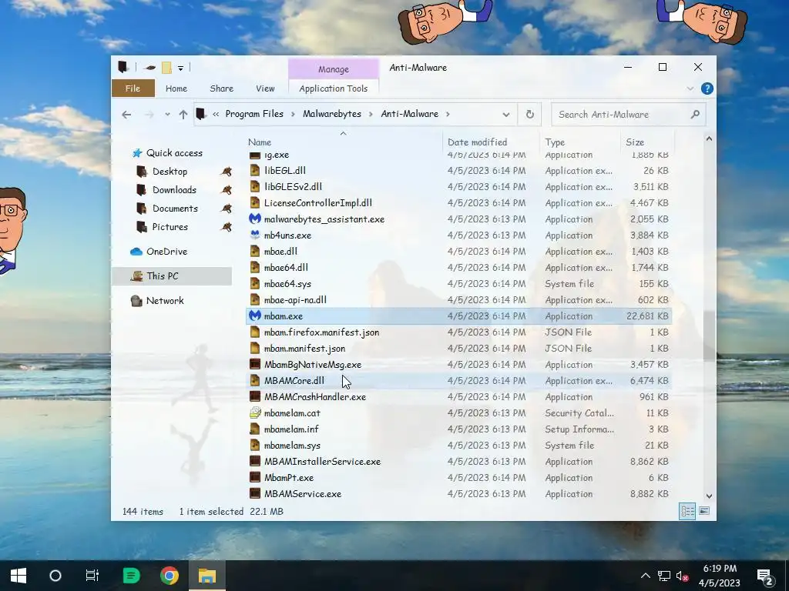This screenshot has height=591, width=789.
Task: Open the notification center icon
Action: pos(765,577)
